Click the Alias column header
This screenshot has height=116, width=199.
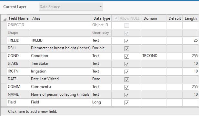click(x=61, y=18)
